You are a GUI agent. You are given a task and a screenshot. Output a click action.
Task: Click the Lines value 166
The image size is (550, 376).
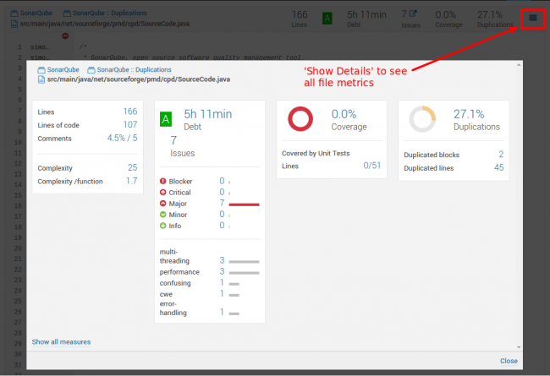130,112
